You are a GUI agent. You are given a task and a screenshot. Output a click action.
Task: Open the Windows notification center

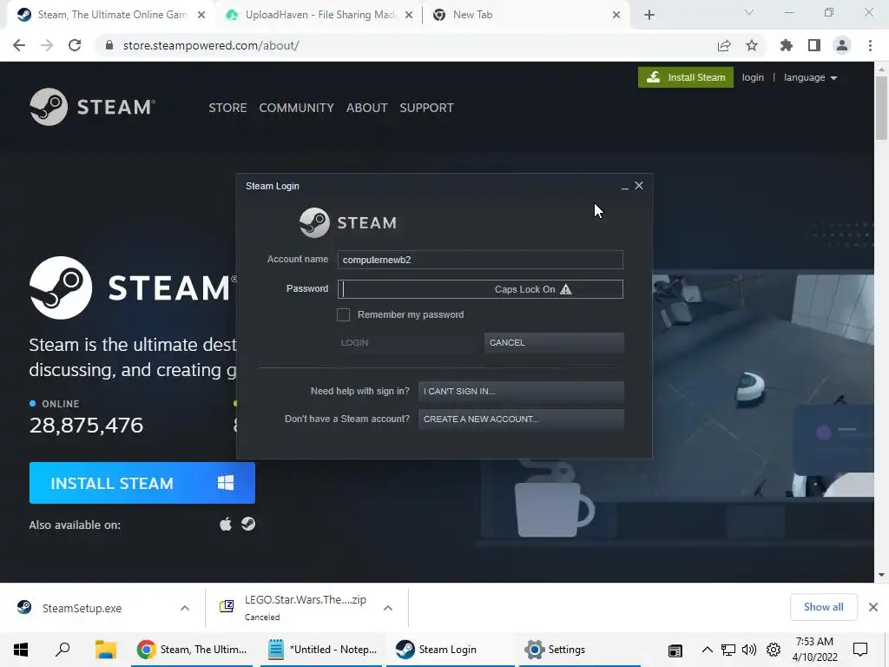(x=860, y=650)
